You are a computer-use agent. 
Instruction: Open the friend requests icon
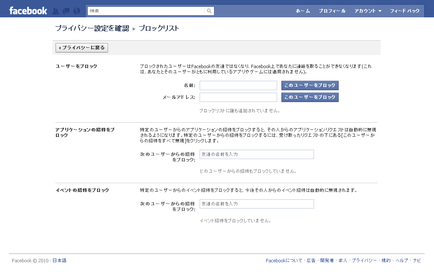pos(56,11)
